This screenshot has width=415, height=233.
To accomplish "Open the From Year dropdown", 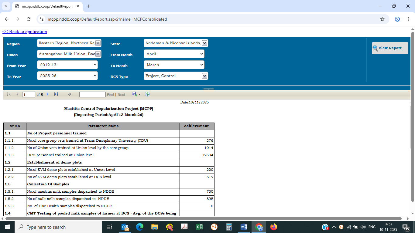I will [67, 65].
